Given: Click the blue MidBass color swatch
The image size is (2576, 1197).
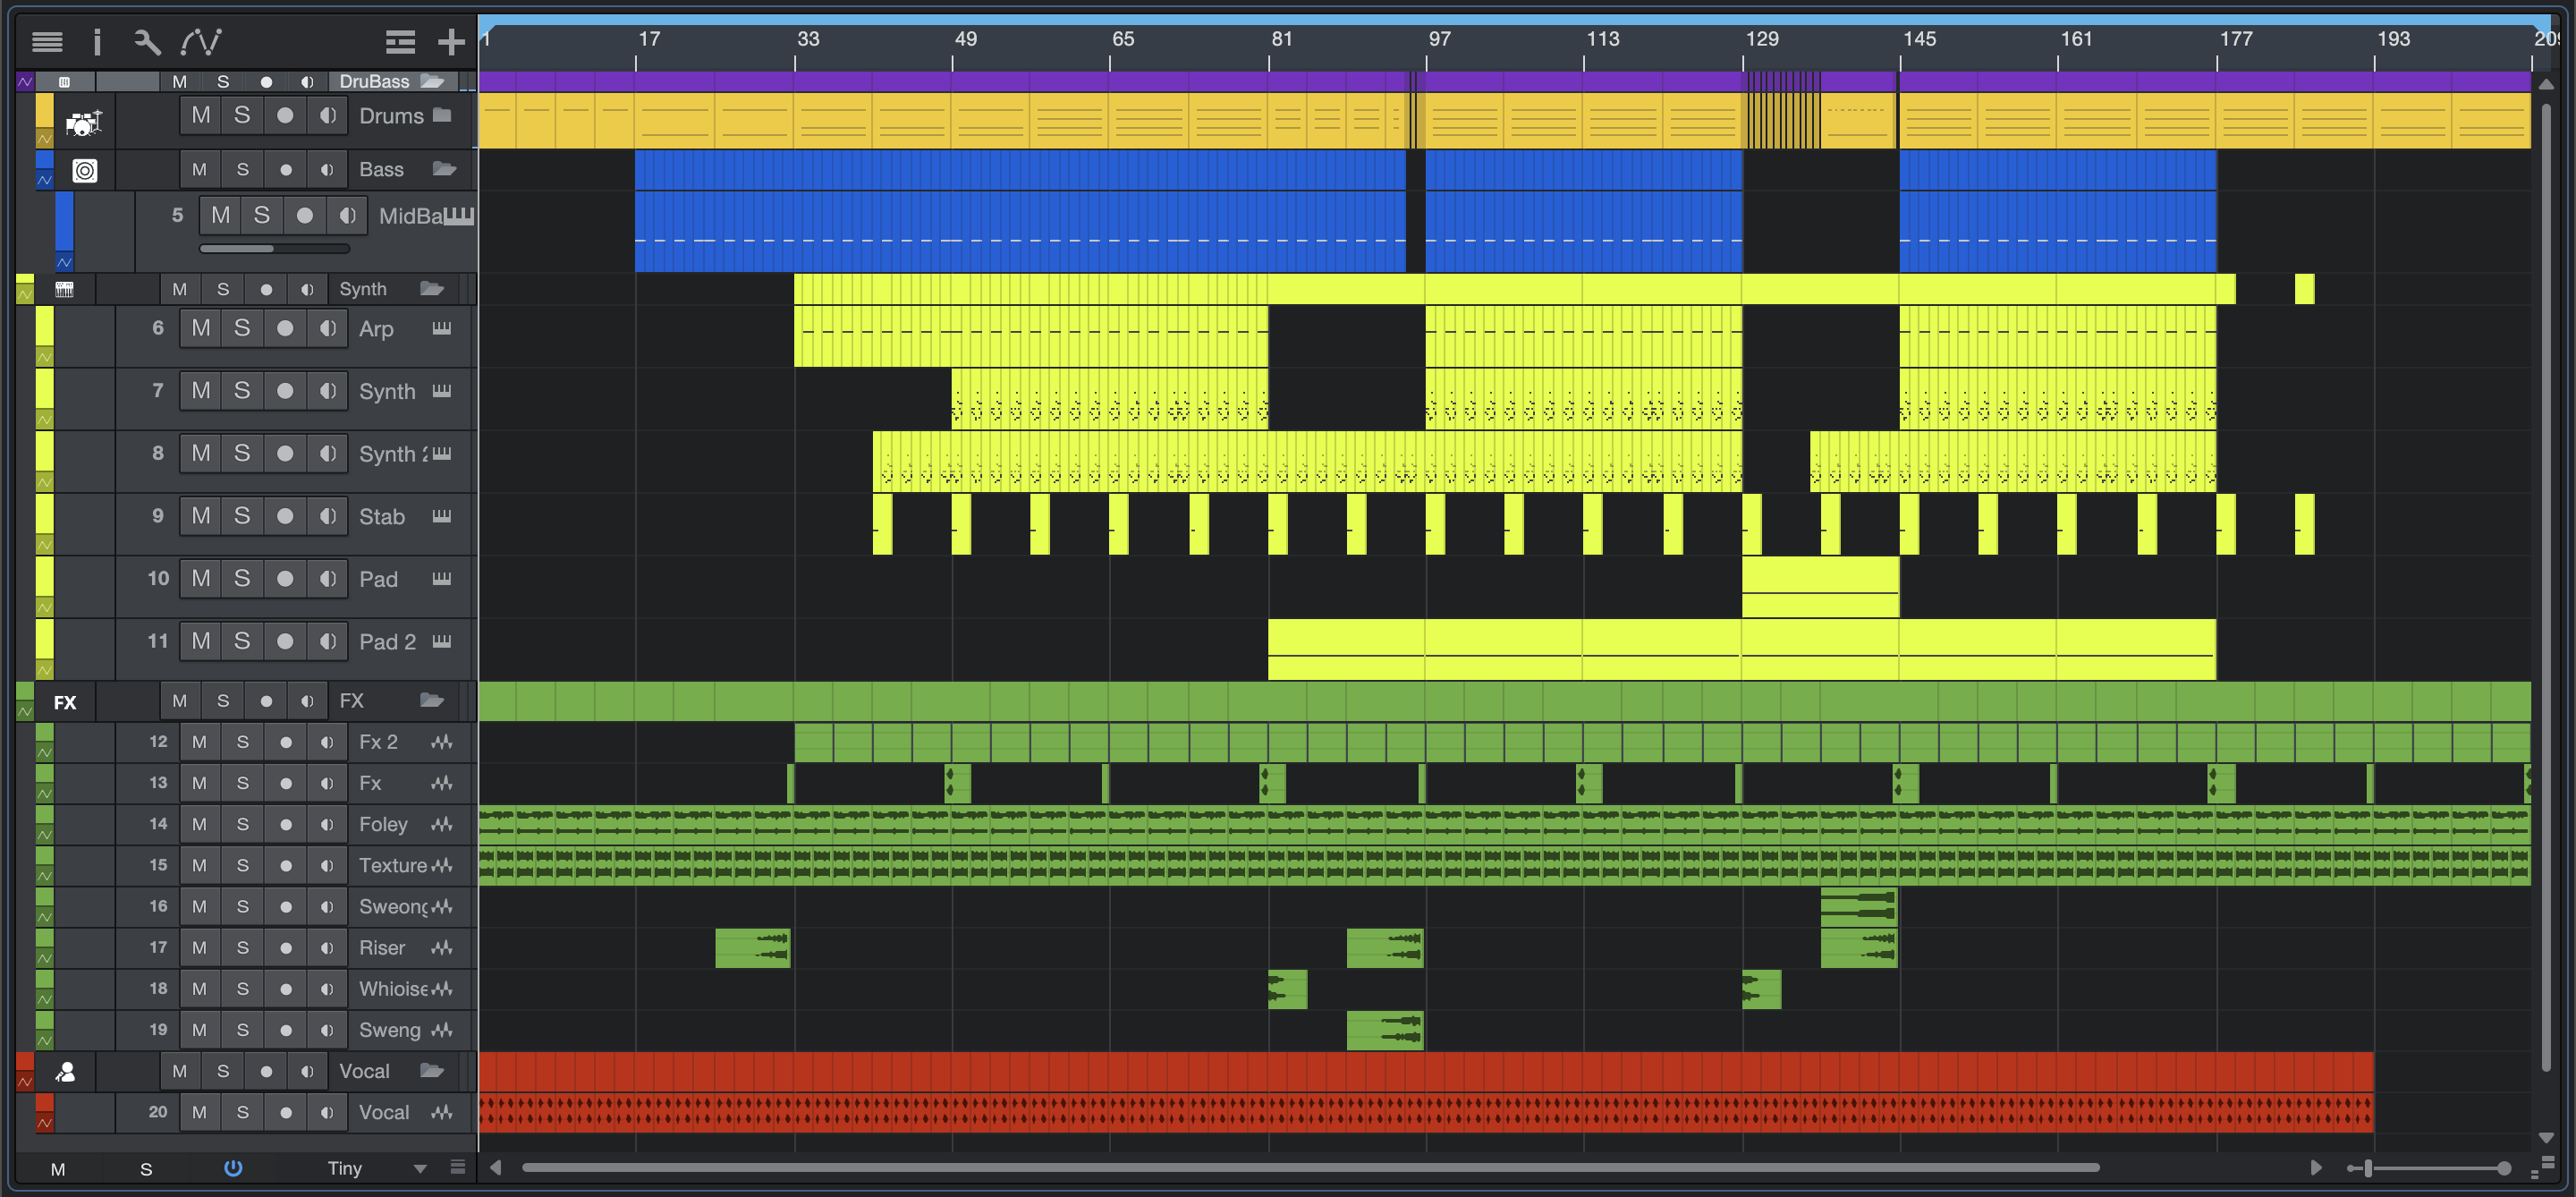Looking at the screenshot, I should point(64,221).
